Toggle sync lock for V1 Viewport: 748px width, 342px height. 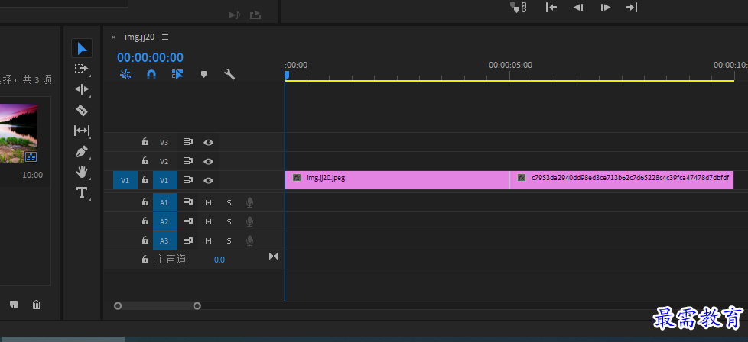(x=188, y=180)
